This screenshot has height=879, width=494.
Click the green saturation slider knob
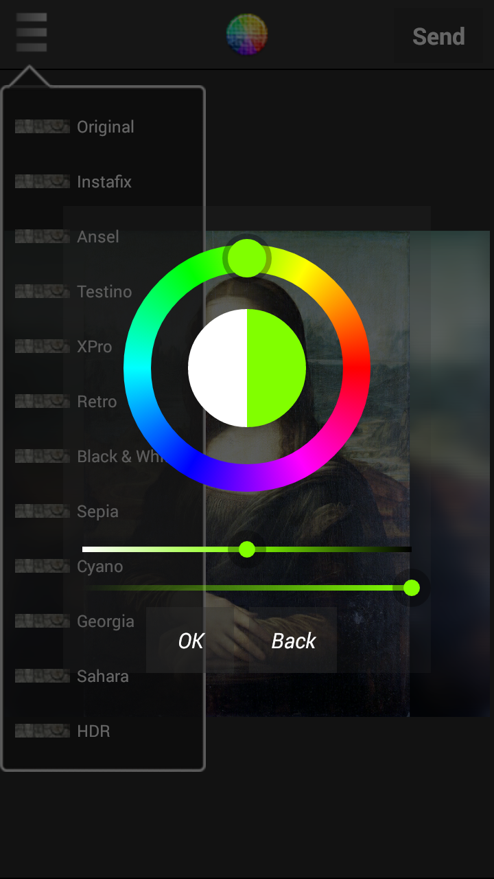point(412,588)
